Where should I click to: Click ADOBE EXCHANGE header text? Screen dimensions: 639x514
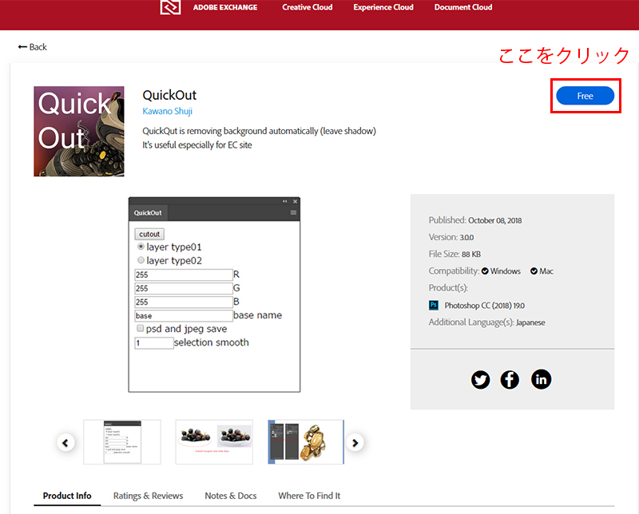[x=225, y=7]
